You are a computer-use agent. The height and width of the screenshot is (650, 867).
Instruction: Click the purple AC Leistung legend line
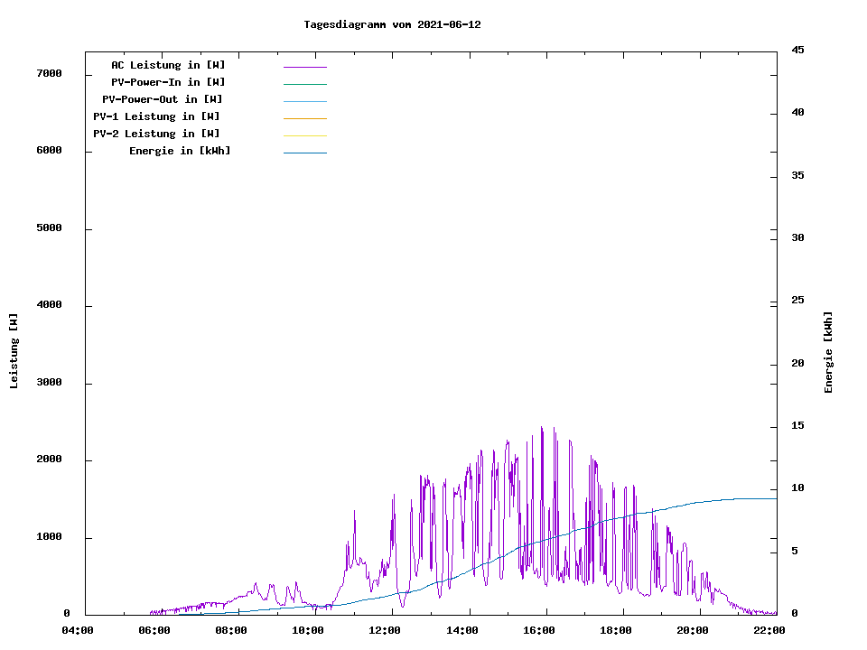coord(304,67)
